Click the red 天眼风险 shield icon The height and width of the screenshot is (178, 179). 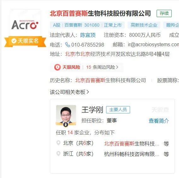pos(57,67)
